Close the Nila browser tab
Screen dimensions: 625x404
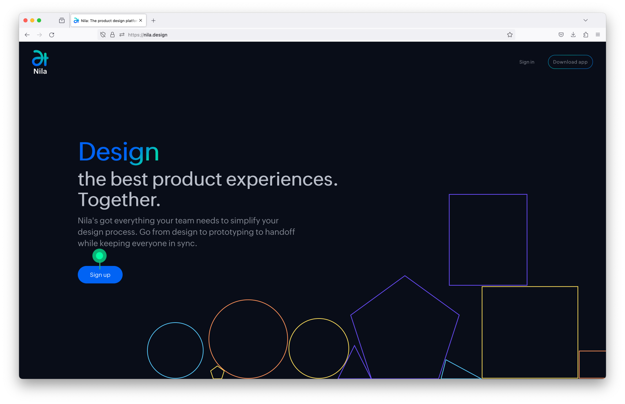141,20
